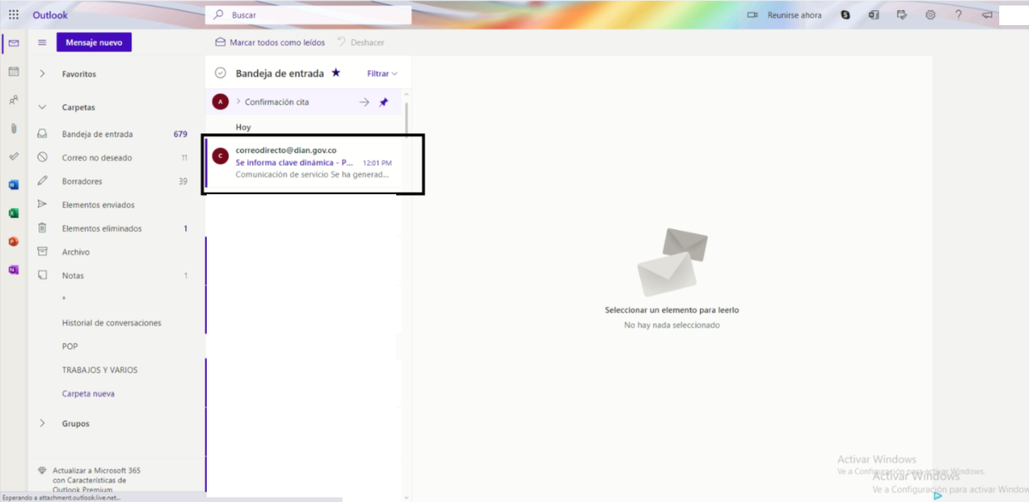This screenshot has height=502, width=1029.
Task: Open the Calendar icon in left rail
Action: [x=13, y=71]
